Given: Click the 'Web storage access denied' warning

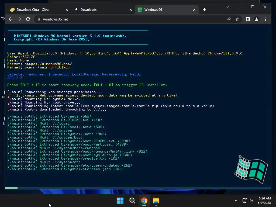Looking at the screenshot, I should (92, 95).
